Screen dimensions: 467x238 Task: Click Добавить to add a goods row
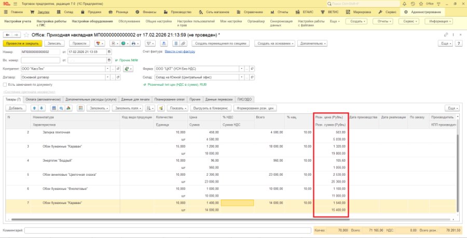pos(16,108)
